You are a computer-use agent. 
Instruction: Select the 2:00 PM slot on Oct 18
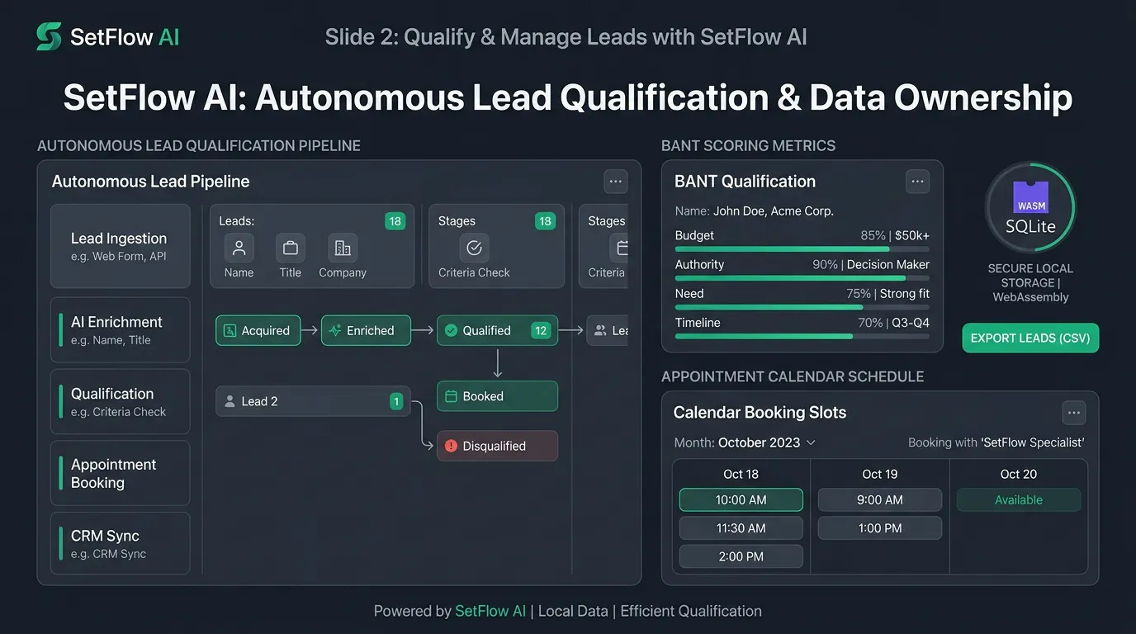pyautogui.click(x=741, y=556)
